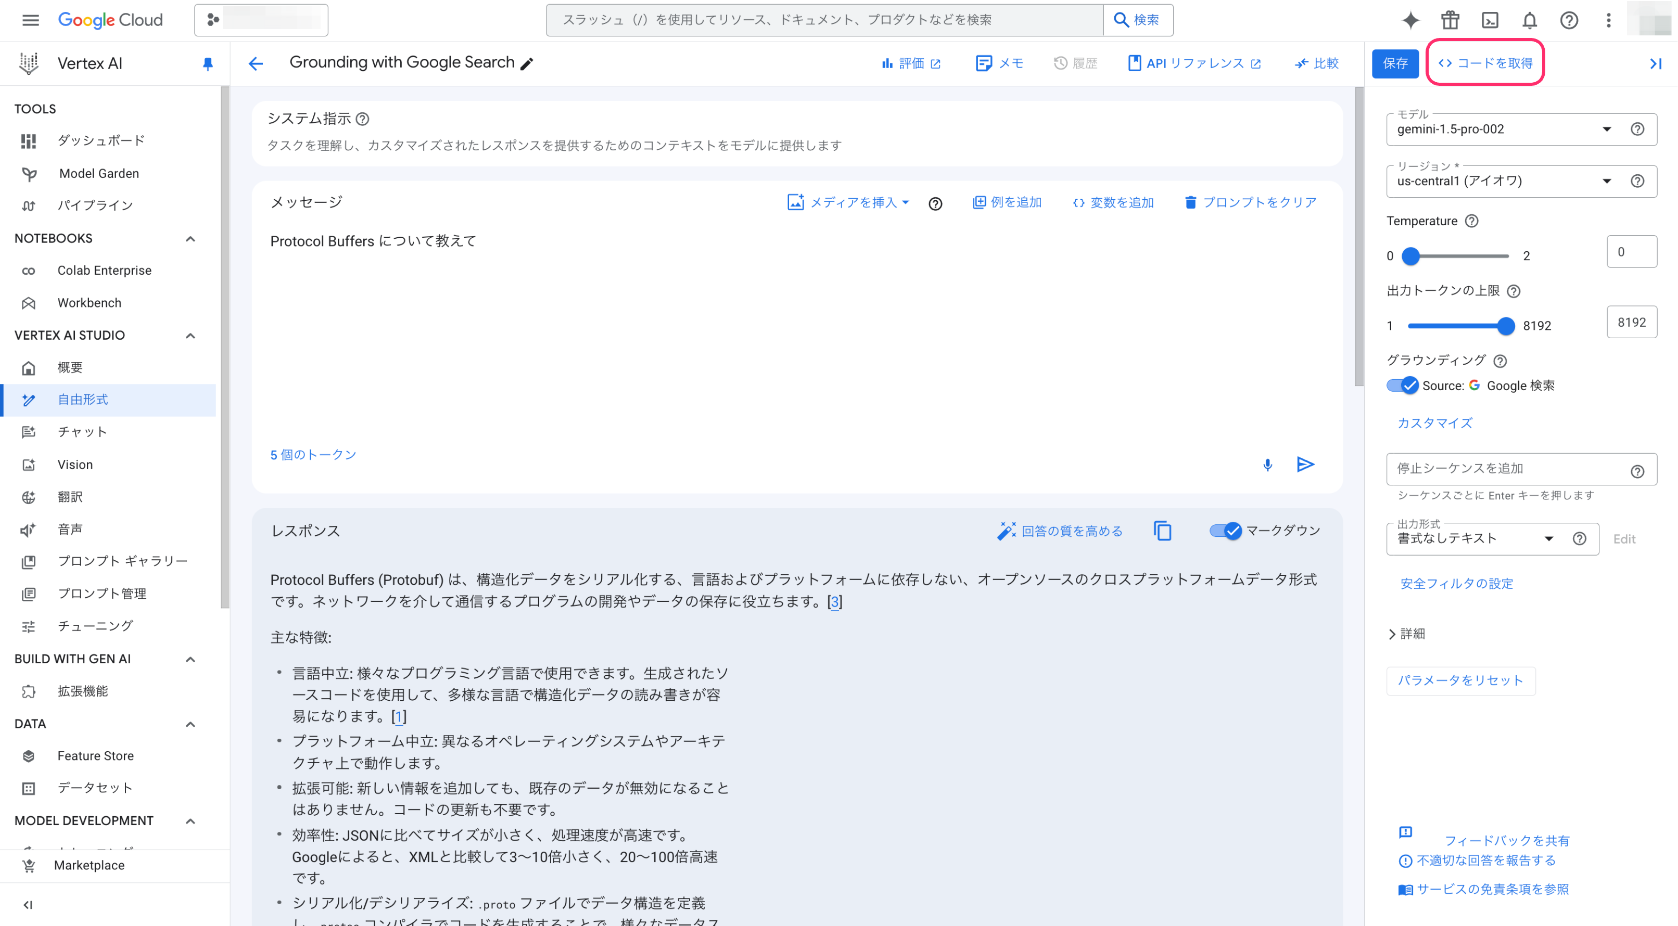Click the Temperature slider handle
1678x926 pixels.
[1410, 256]
